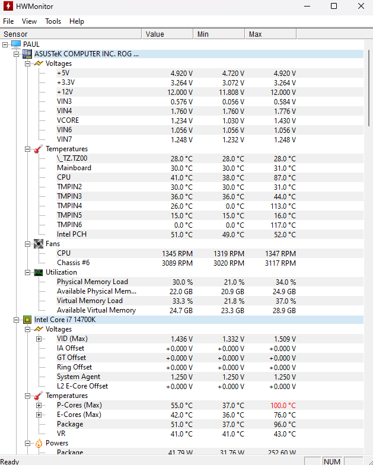The image size is (373, 465).
Task: Click the motherboard Temperatures thermometer icon
Action: (38, 149)
